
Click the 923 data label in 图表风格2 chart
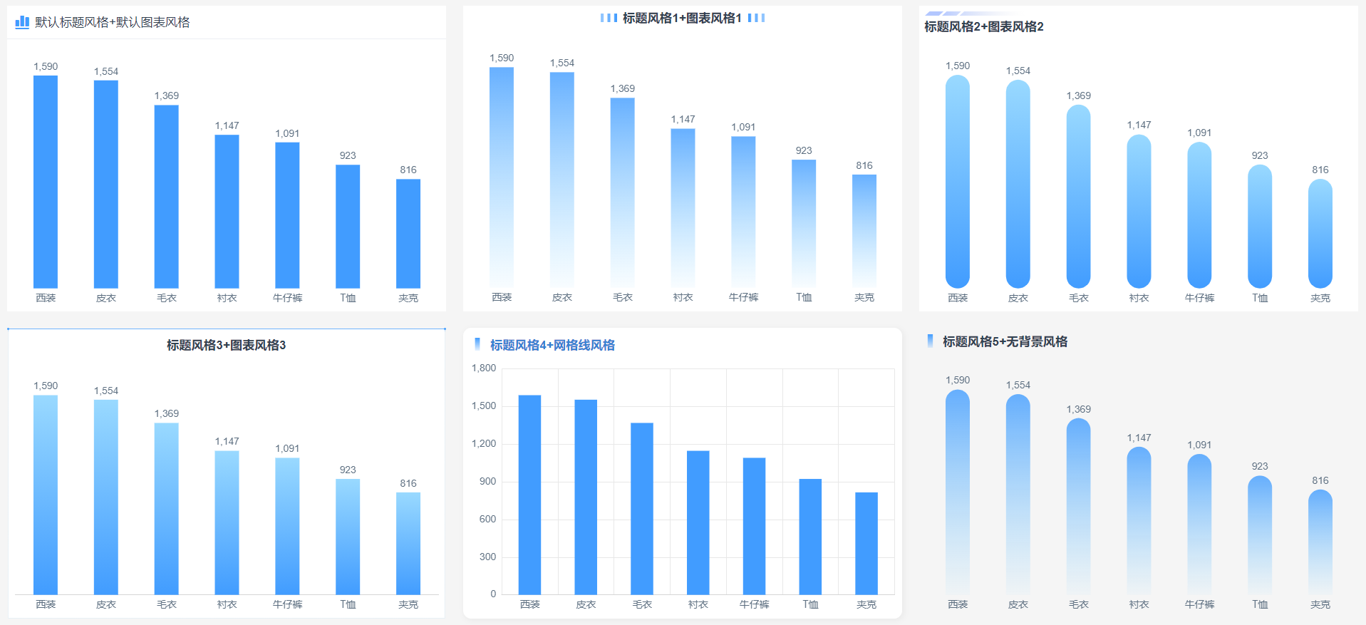click(x=1260, y=155)
